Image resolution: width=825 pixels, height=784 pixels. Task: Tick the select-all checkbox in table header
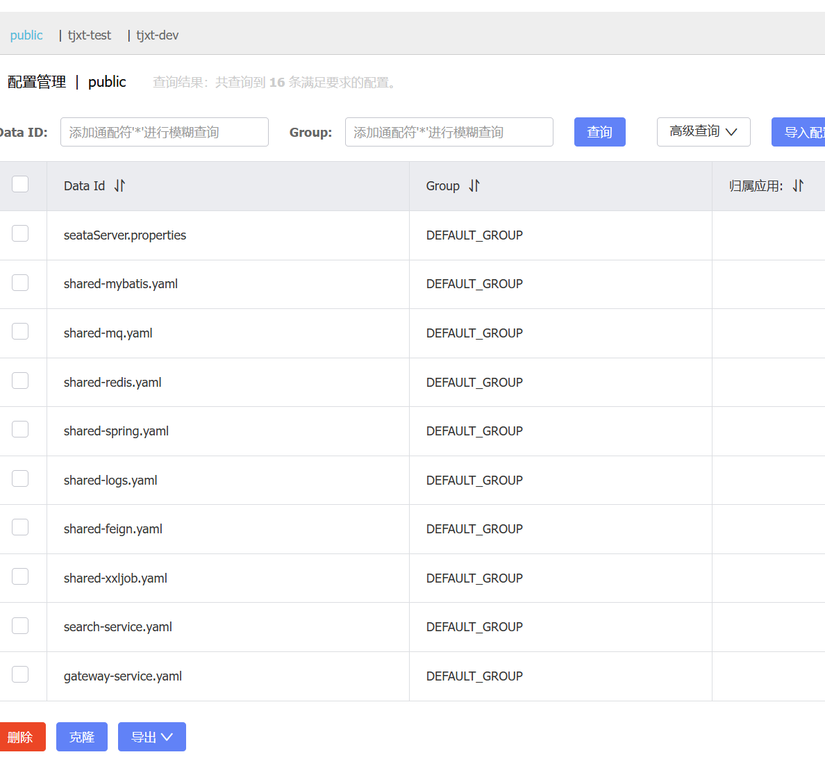[x=20, y=184]
